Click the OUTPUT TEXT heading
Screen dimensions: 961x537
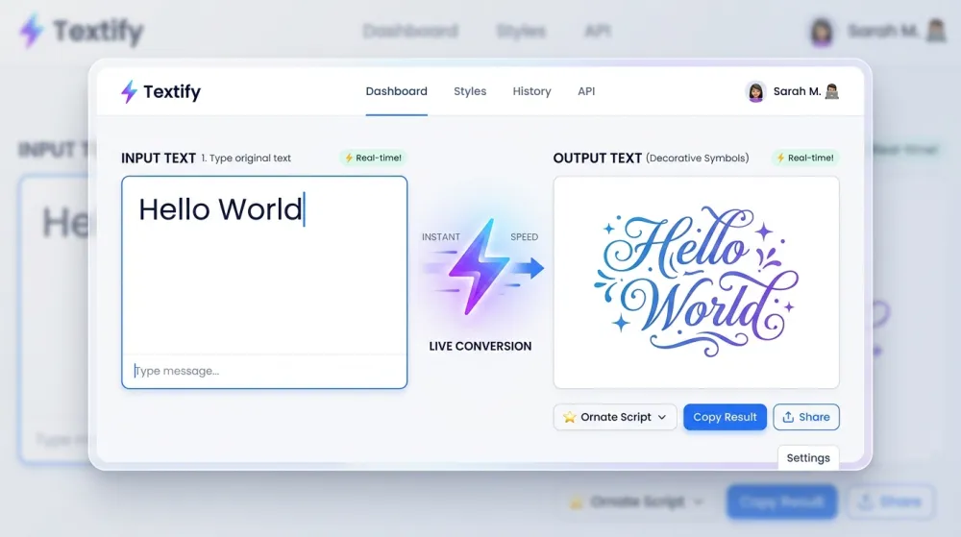click(597, 158)
